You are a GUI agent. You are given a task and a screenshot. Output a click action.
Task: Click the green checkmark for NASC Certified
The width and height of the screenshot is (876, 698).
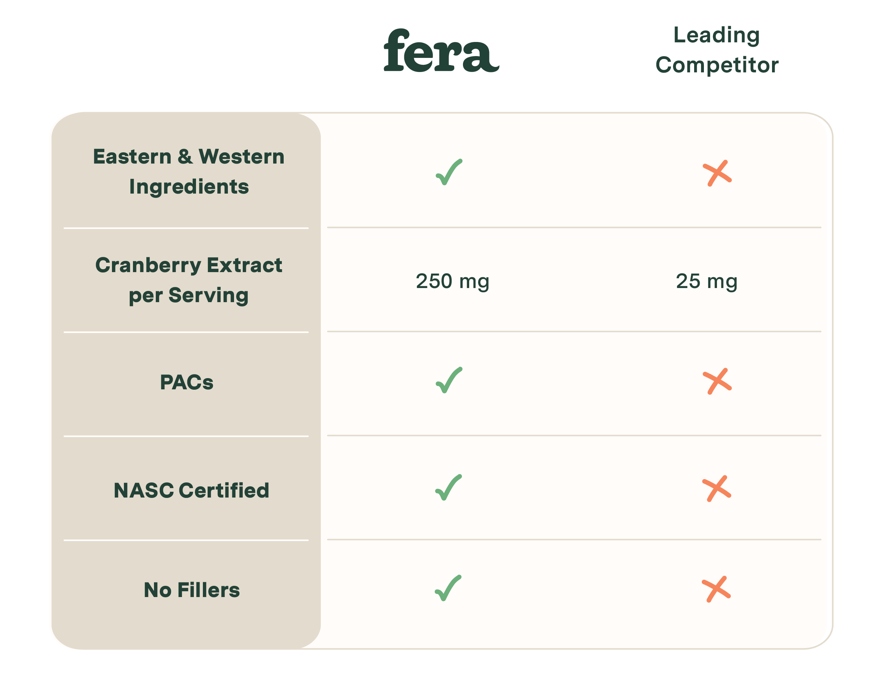(x=448, y=487)
